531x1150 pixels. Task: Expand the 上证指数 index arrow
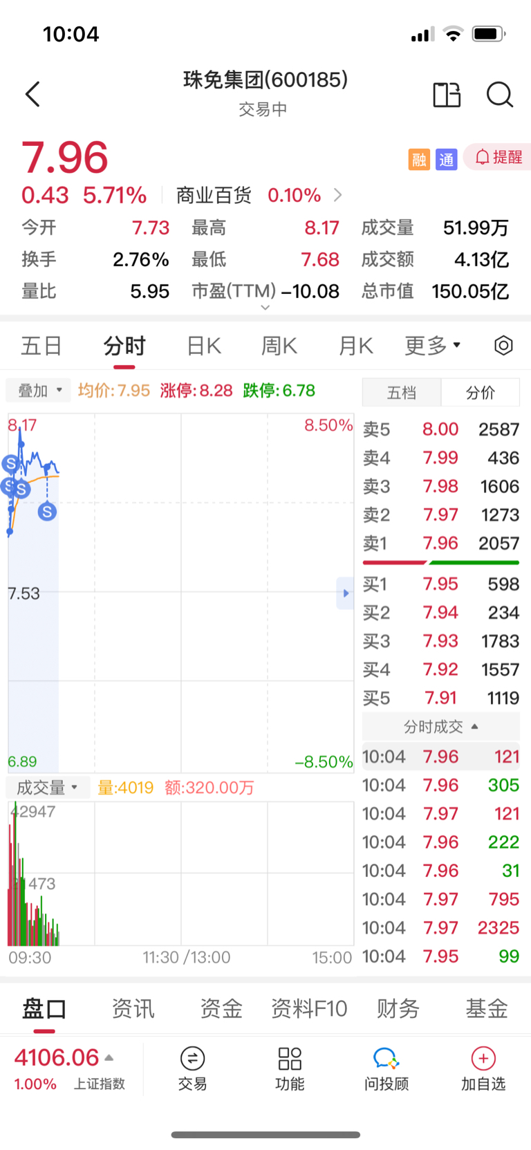coord(109,1057)
